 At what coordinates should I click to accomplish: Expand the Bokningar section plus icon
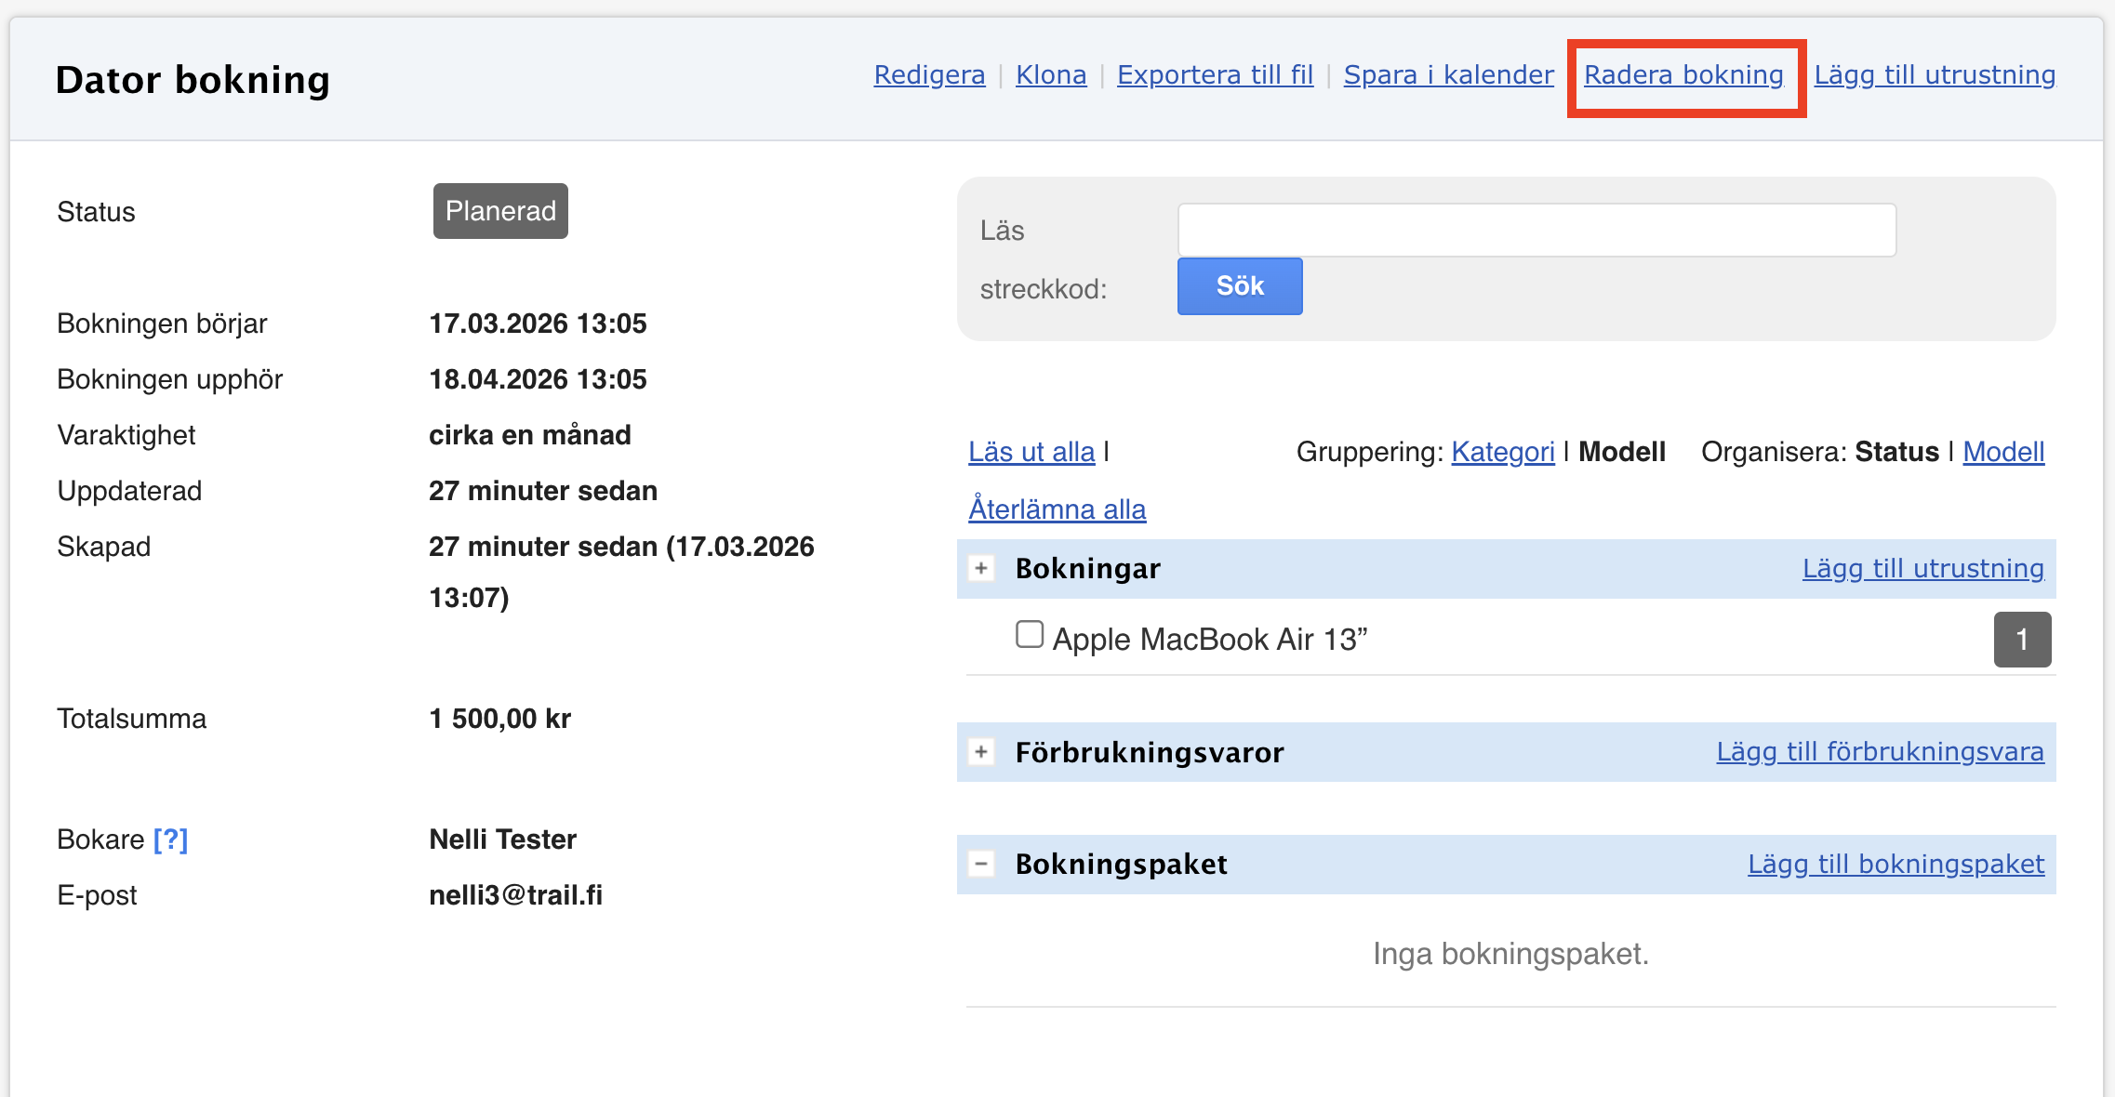tap(981, 568)
